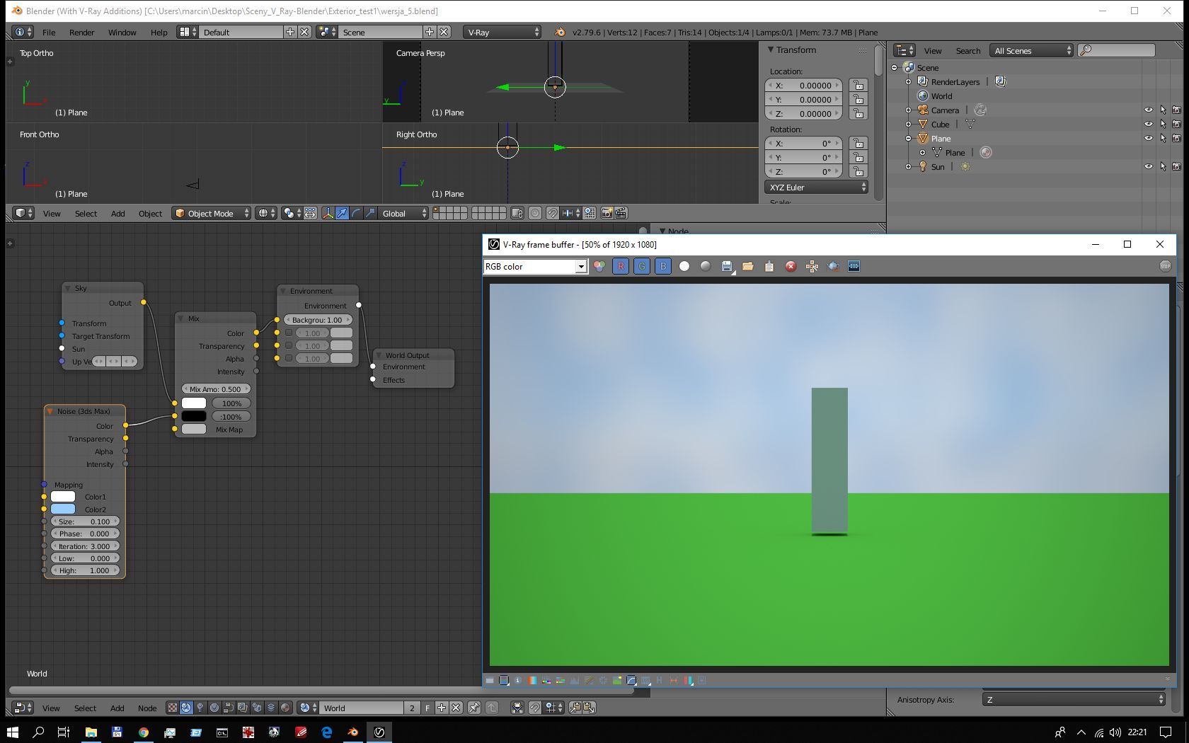
Task: Open the Render menu
Action: point(81,32)
